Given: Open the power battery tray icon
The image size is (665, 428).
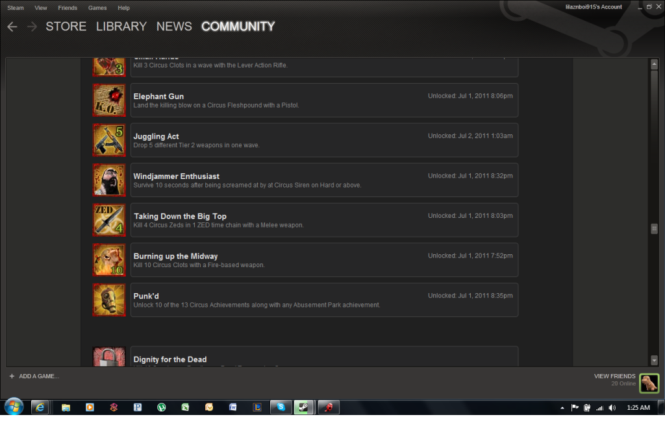Looking at the screenshot, I should point(587,408).
